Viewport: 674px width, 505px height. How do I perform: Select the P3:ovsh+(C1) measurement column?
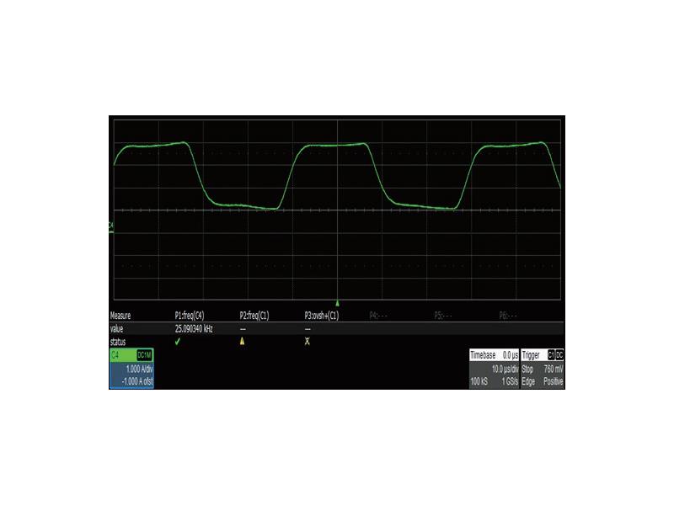(x=322, y=316)
